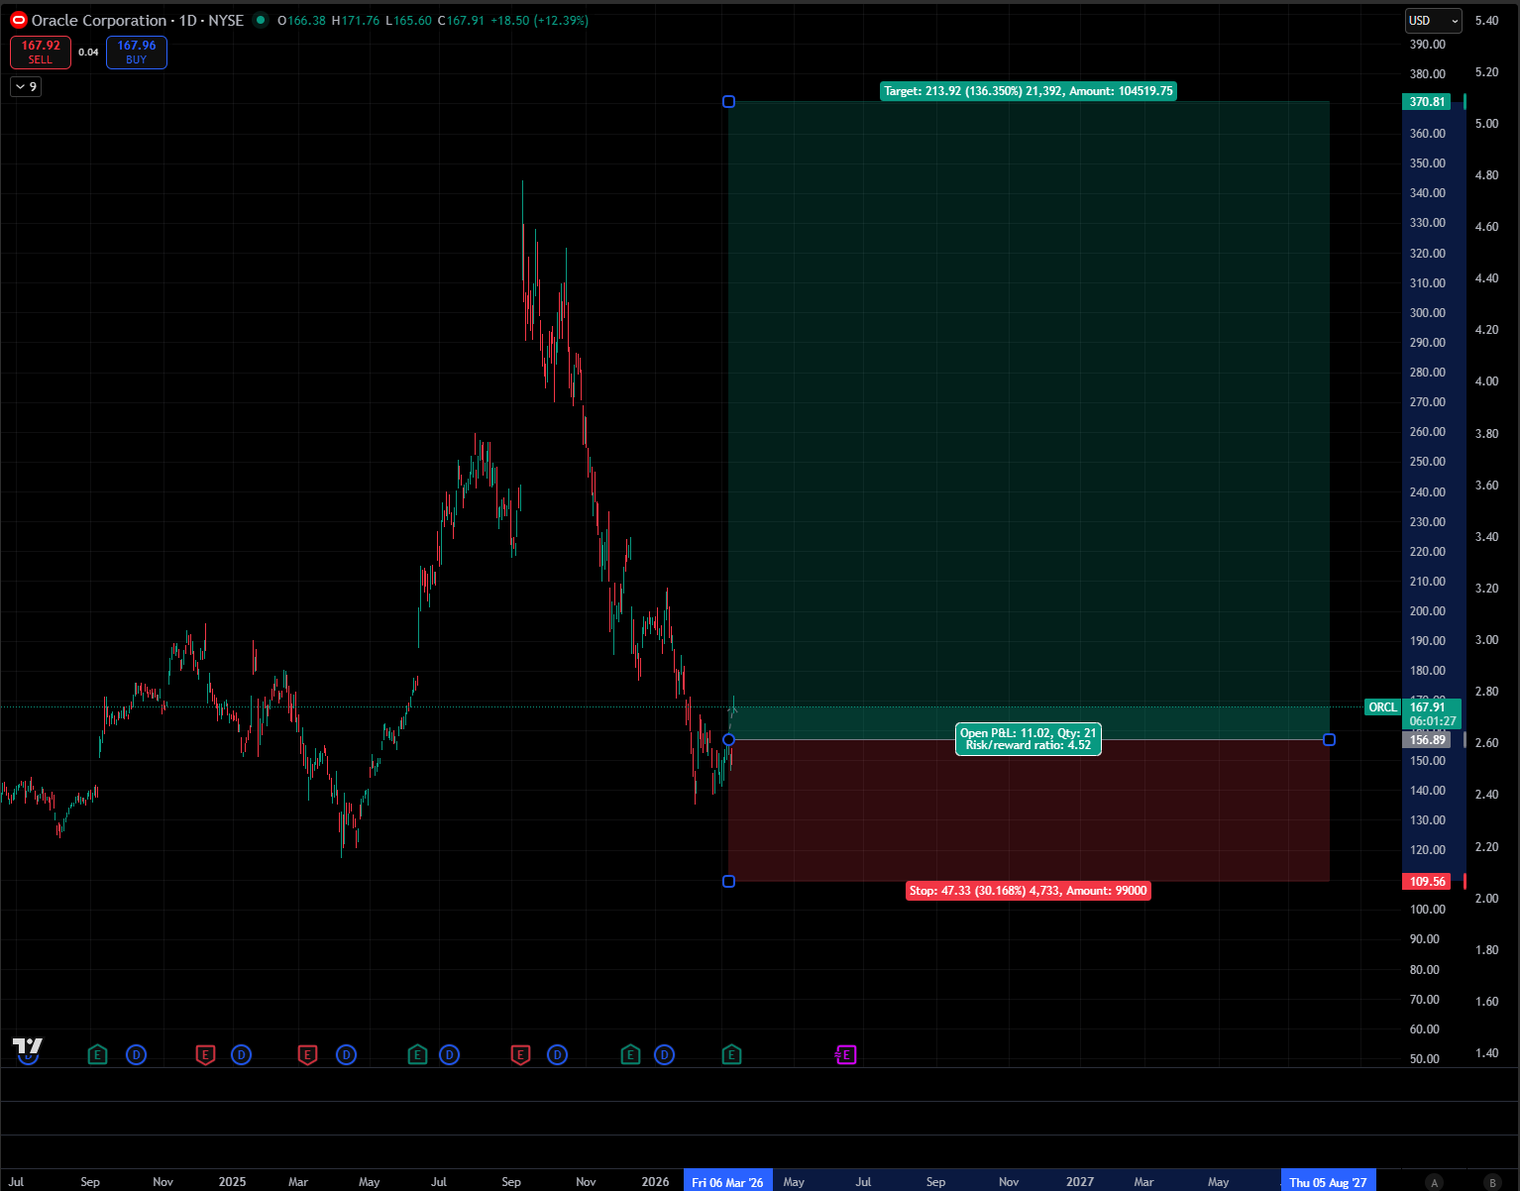Select the round entry handle of long position
The image size is (1520, 1191).
728,740
